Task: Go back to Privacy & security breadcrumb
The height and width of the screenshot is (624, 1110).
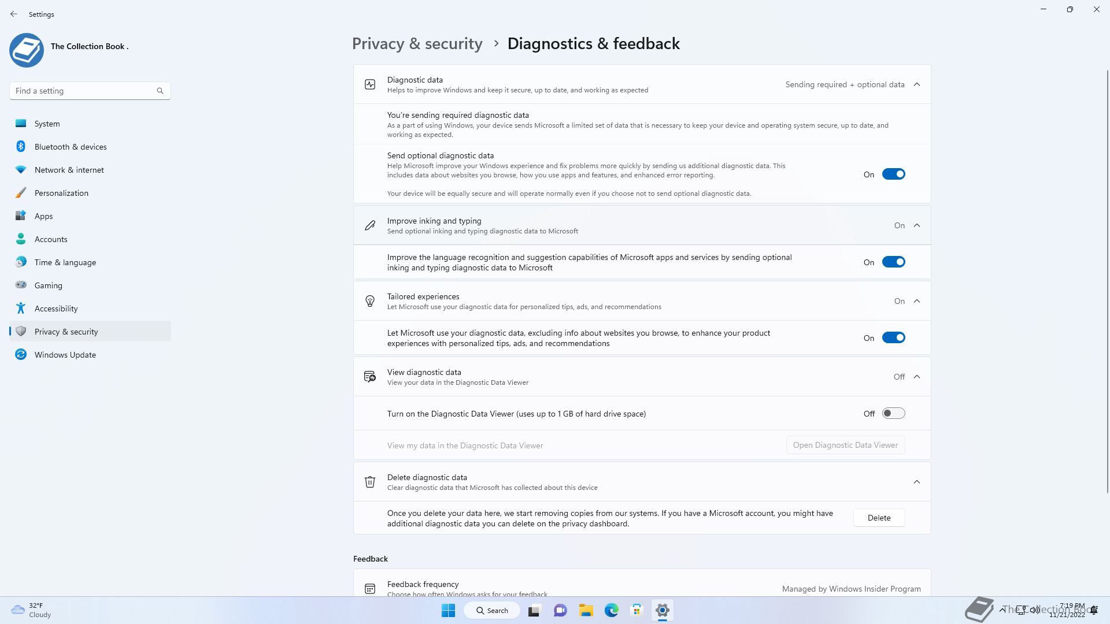Action: click(417, 44)
